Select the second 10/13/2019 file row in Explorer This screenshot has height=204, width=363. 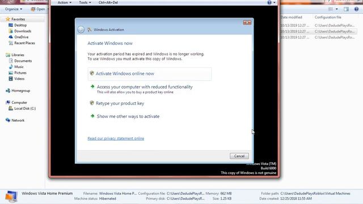click(x=319, y=31)
